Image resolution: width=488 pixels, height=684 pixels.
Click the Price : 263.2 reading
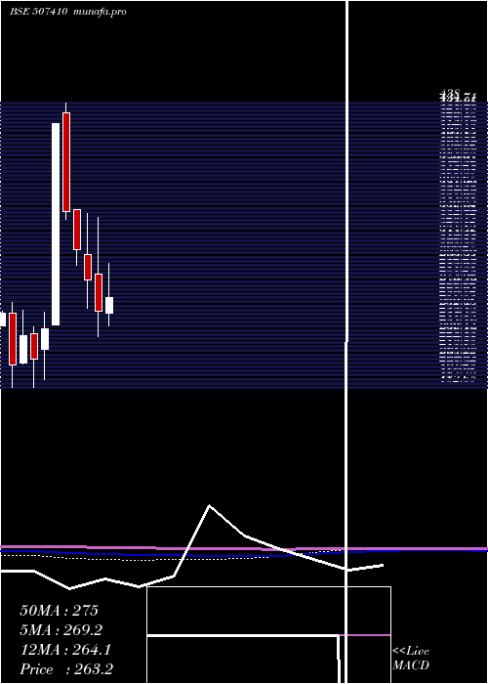coord(66,669)
